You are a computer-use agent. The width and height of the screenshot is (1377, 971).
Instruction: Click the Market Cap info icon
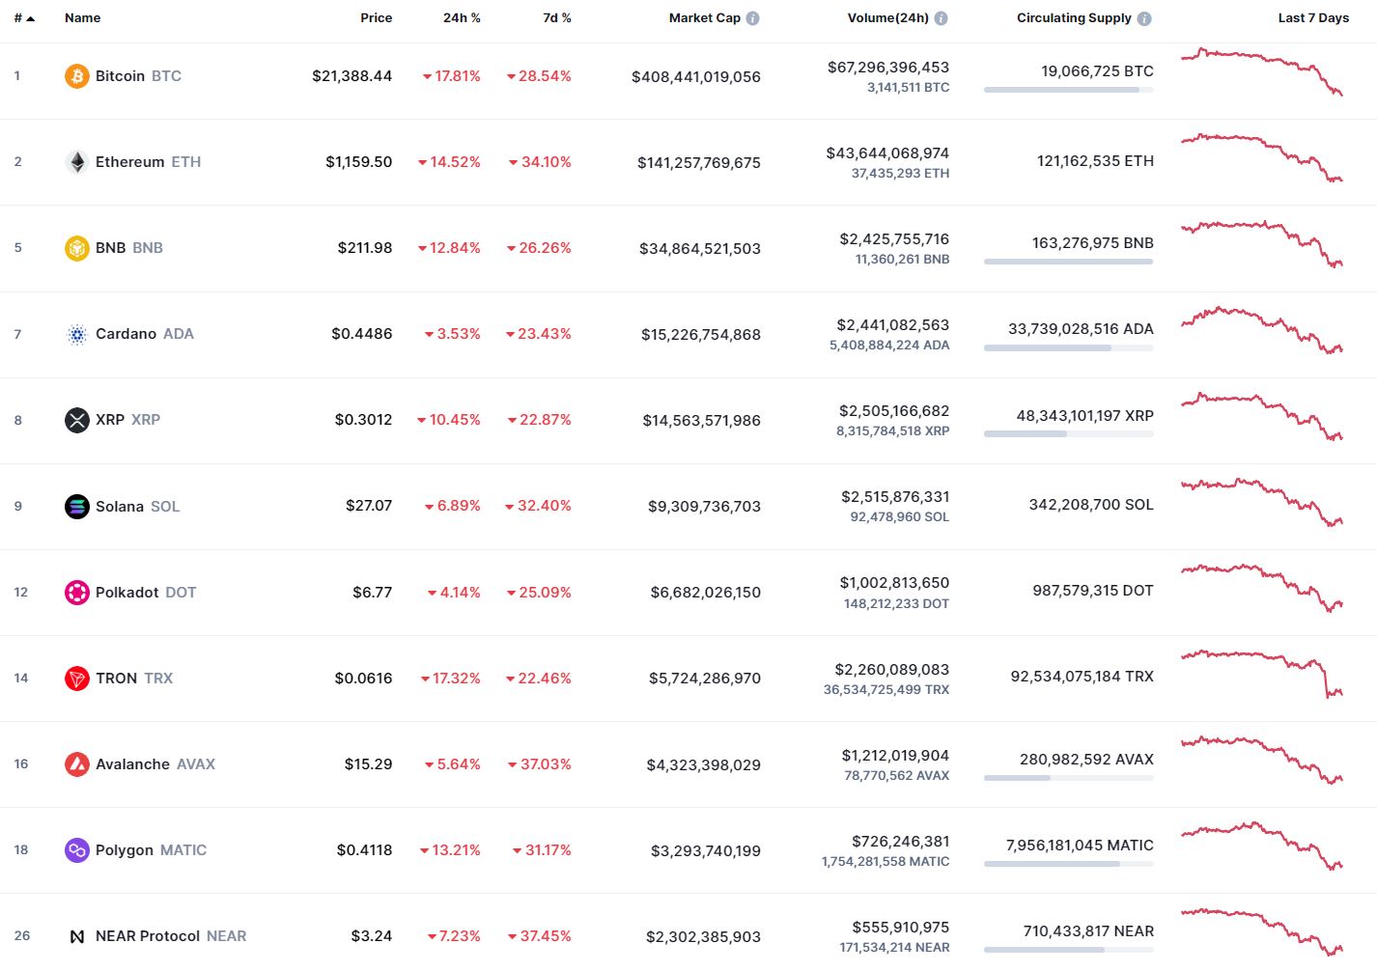(753, 18)
